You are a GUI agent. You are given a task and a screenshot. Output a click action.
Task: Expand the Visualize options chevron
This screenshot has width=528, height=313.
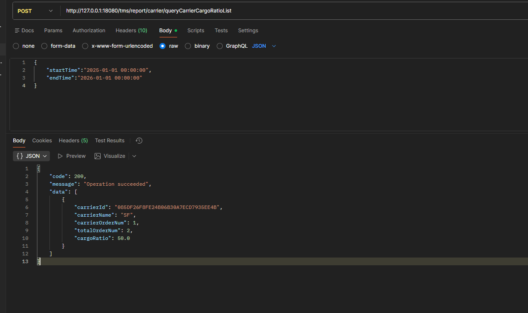click(x=134, y=156)
